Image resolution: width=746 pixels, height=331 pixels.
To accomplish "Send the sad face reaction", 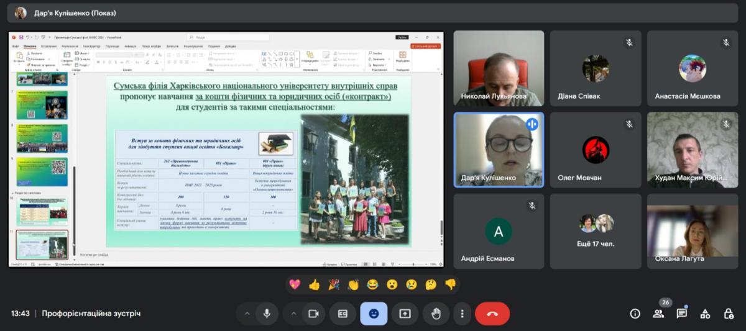I will (411, 284).
